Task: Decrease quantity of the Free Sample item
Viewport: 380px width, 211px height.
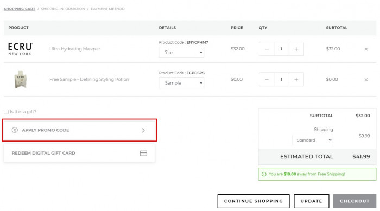Action: point(267,79)
